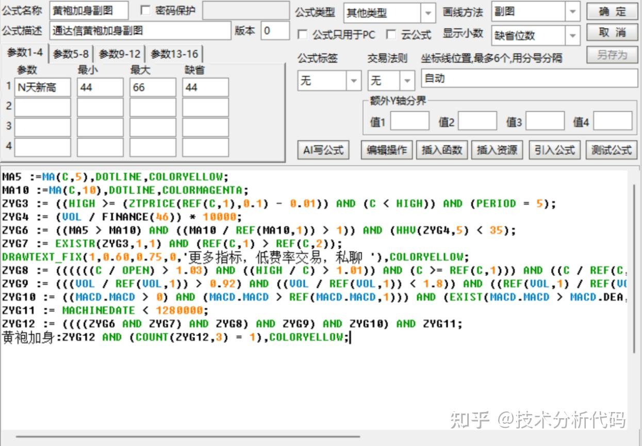Viewport: 642px width, 446px height.
Task: Click the AI写公式 button
Action: [x=323, y=150]
